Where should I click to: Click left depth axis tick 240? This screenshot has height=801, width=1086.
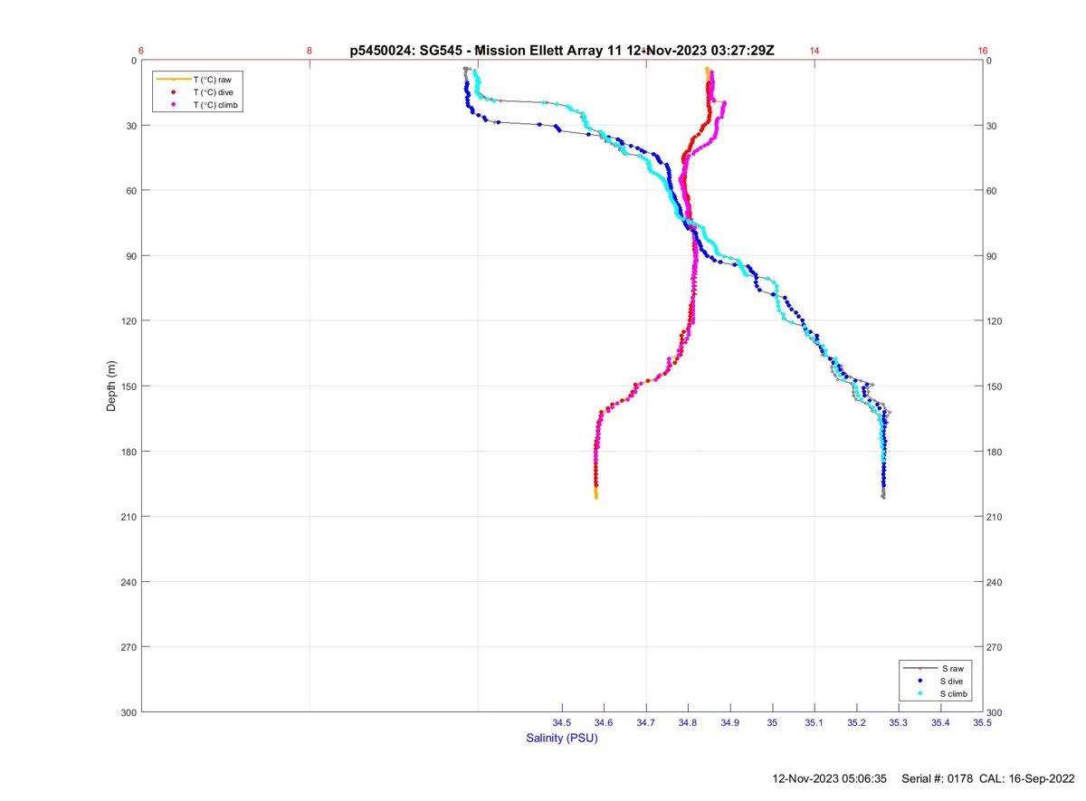coord(129,582)
